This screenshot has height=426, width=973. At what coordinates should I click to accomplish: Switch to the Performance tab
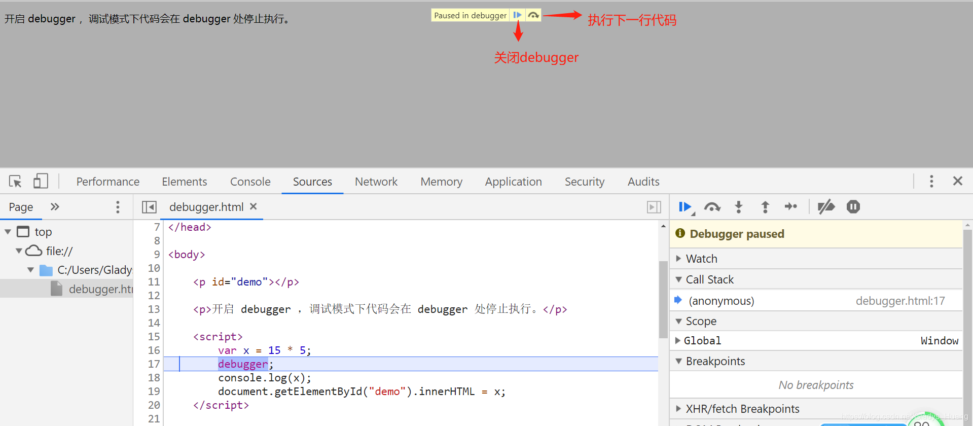pos(108,182)
